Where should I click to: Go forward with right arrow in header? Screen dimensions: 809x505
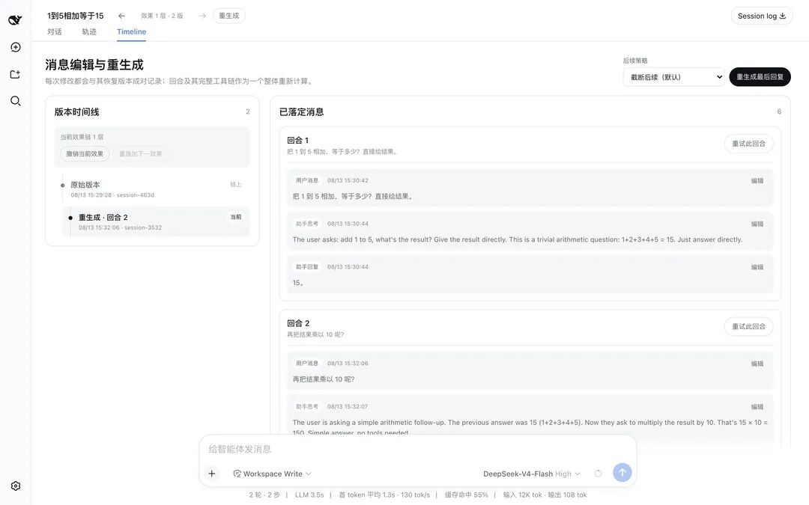tap(203, 16)
